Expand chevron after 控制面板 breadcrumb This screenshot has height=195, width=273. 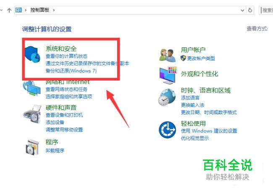54,10
